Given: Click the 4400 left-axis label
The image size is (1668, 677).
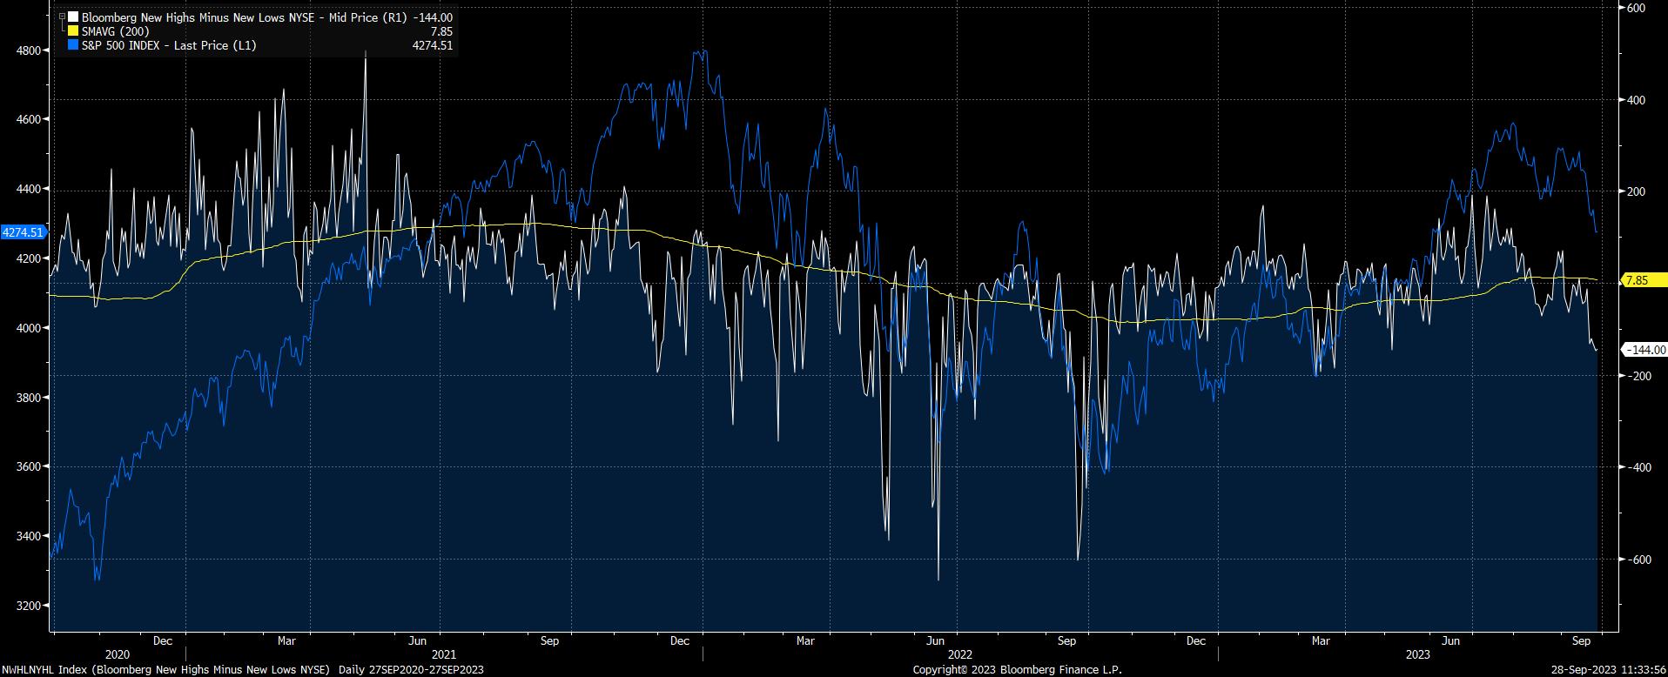Looking at the screenshot, I should tap(29, 190).
